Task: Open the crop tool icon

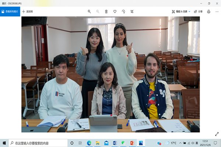Action: click(132, 11)
